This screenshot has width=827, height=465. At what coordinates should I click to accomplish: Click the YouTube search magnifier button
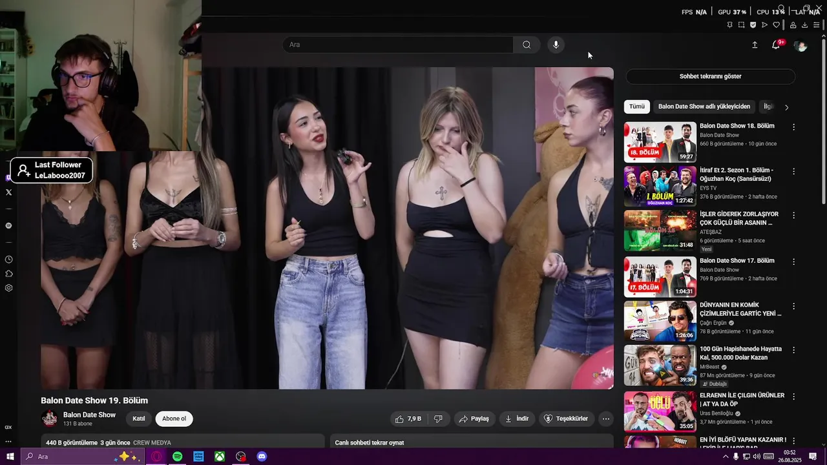point(527,45)
